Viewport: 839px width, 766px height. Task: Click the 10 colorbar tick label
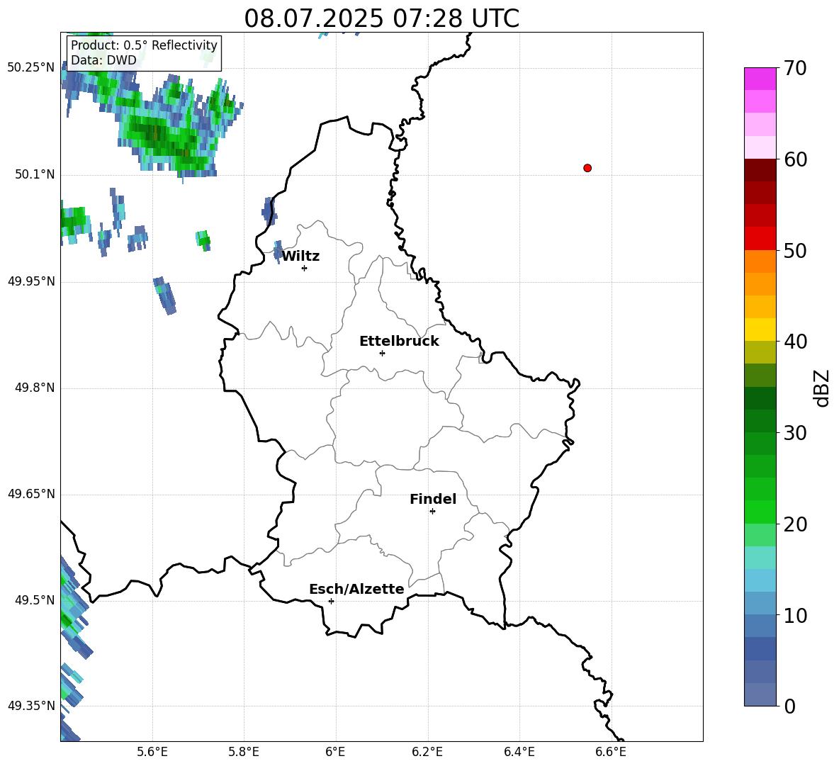[x=794, y=615]
